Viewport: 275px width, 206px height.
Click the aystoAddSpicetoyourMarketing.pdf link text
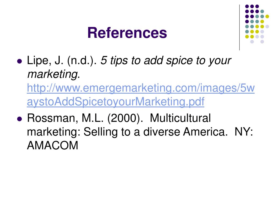pos(115,102)
